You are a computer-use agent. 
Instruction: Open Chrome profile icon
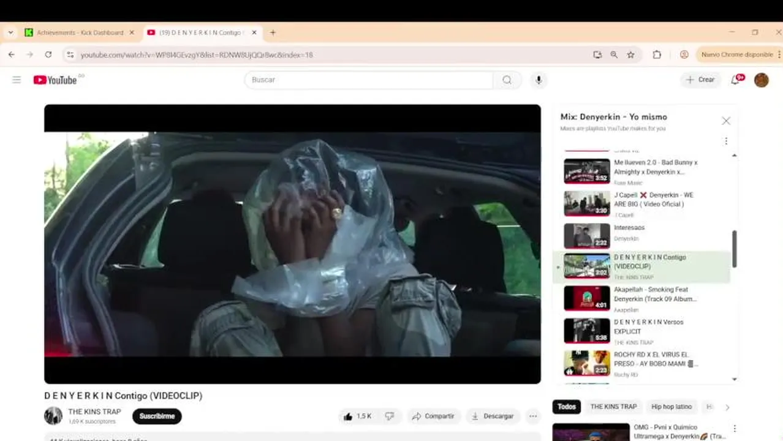(684, 55)
